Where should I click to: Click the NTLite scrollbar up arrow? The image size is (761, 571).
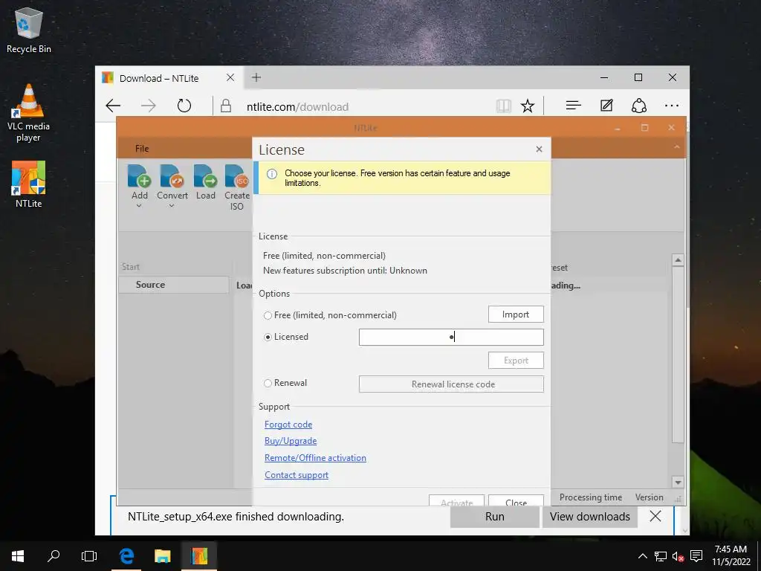tap(678, 260)
